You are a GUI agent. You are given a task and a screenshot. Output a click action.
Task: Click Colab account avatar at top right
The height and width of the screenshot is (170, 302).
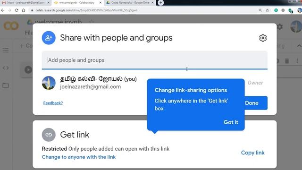(296, 26)
